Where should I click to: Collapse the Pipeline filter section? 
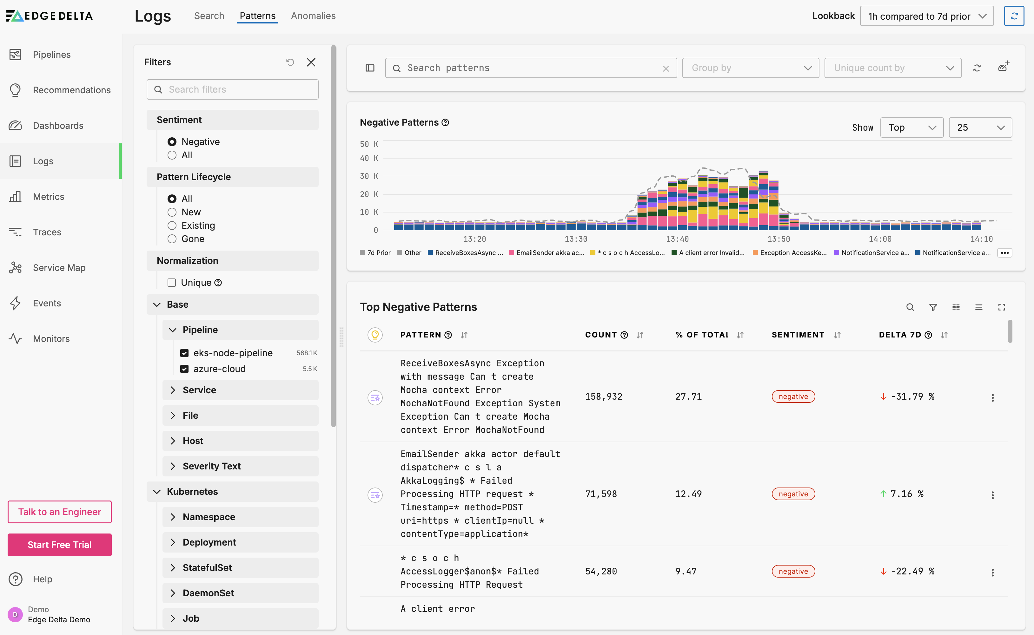[x=240, y=330]
